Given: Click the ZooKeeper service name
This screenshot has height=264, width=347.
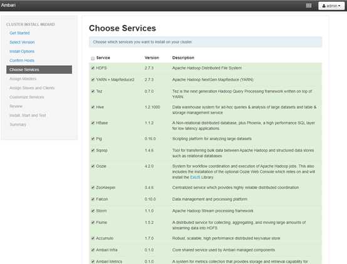Looking at the screenshot, I should click(106, 188).
